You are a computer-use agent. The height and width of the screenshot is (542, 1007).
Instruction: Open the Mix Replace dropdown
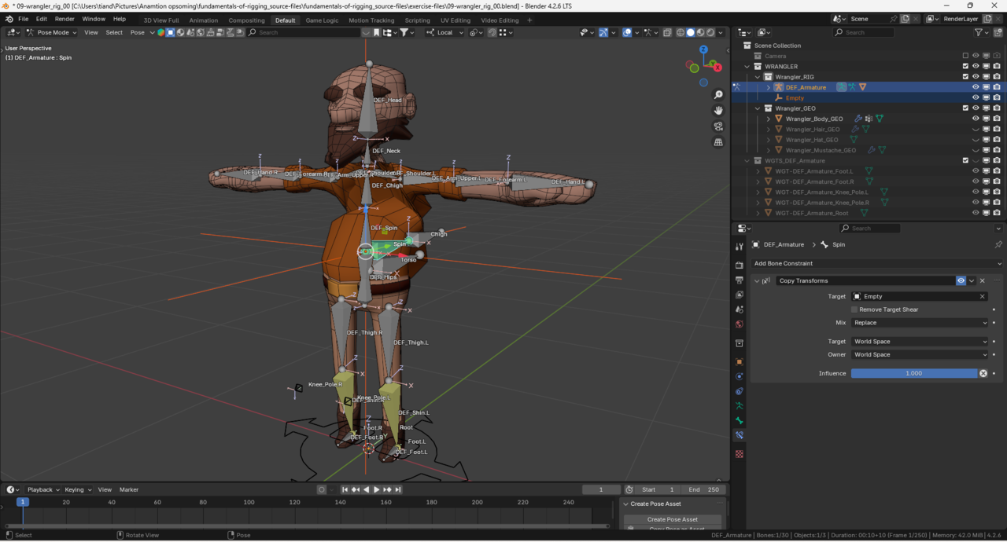tap(919, 323)
